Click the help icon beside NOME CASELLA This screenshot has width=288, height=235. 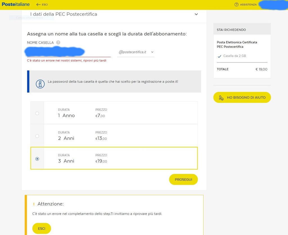(58, 42)
